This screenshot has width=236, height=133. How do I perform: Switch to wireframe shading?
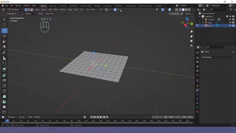point(180,10)
